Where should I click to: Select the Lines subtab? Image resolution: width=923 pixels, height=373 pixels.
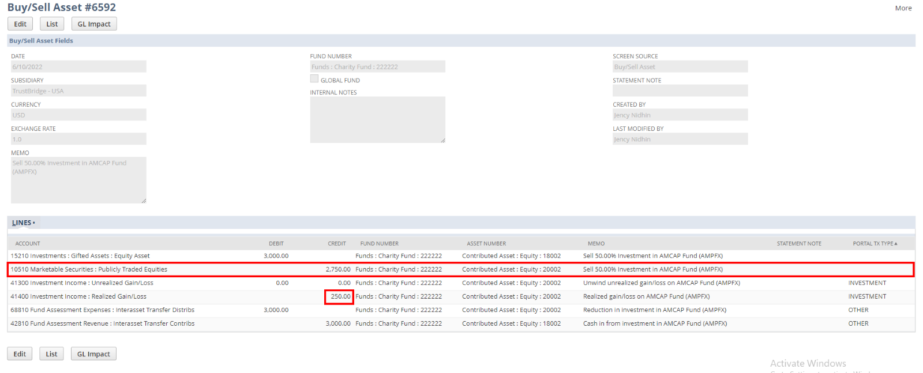pos(22,223)
